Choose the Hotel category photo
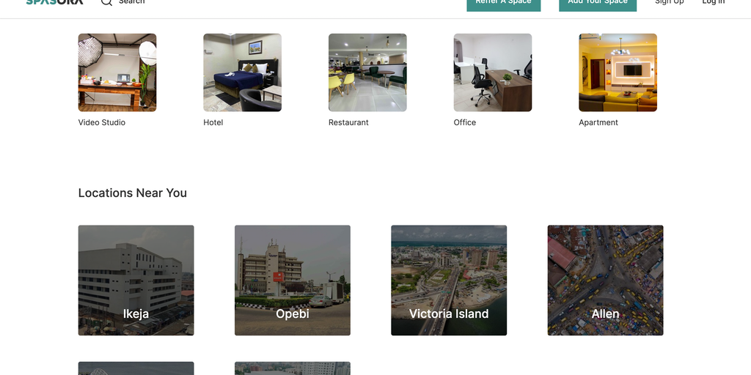The width and height of the screenshot is (751, 375). [x=242, y=73]
